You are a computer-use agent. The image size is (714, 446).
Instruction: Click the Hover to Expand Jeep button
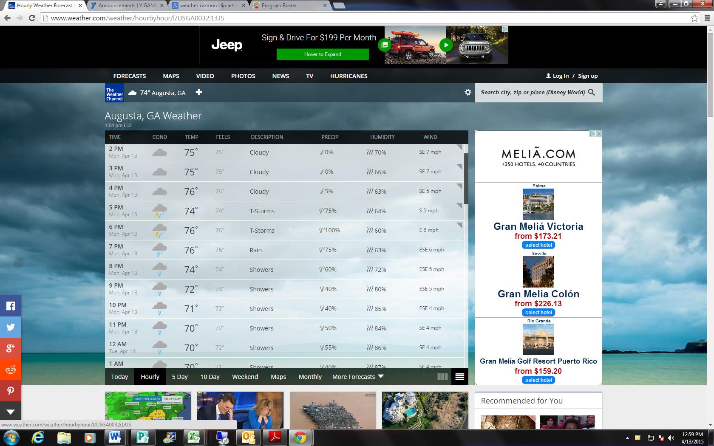click(323, 54)
